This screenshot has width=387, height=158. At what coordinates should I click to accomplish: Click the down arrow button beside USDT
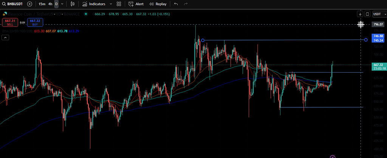click(360, 14)
